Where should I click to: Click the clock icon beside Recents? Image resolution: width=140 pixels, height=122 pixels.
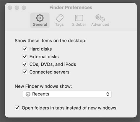pyautogui.click(x=28, y=94)
